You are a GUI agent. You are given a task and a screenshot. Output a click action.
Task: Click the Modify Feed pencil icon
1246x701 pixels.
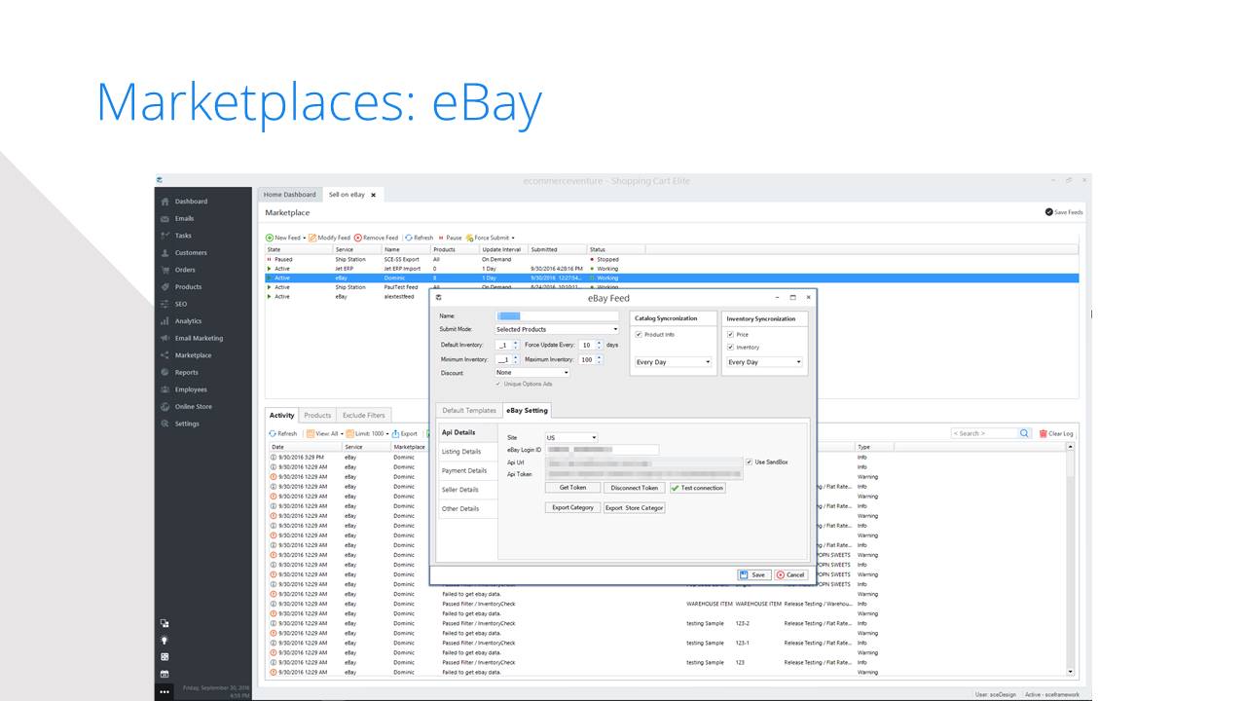(312, 238)
